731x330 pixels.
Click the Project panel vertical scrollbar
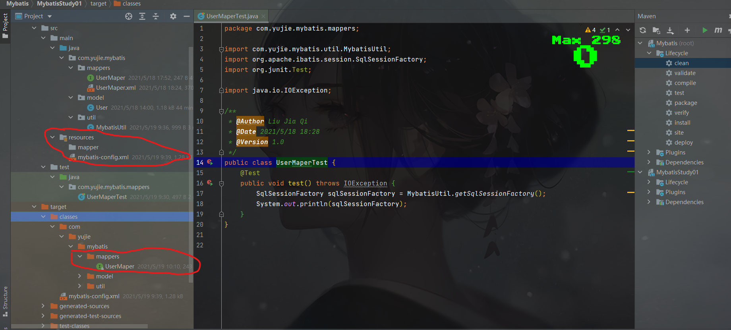click(x=191, y=164)
